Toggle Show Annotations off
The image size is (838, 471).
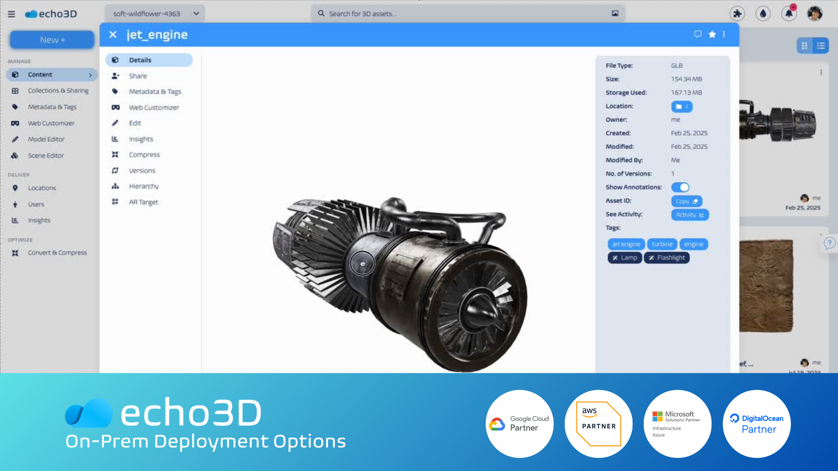(680, 187)
